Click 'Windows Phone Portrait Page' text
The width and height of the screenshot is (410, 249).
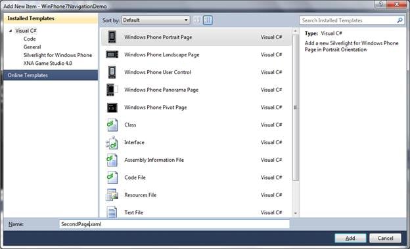pyautogui.click(x=158, y=37)
